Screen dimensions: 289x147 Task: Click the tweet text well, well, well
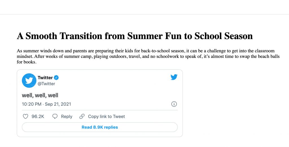pyautogui.click(x=40, y=95)
